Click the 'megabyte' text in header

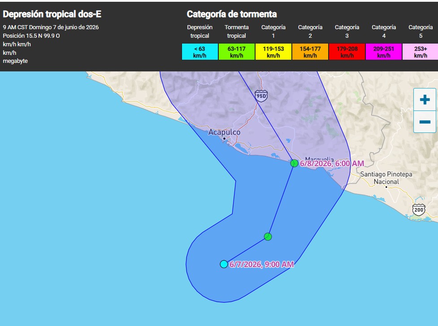pos(15,61)
